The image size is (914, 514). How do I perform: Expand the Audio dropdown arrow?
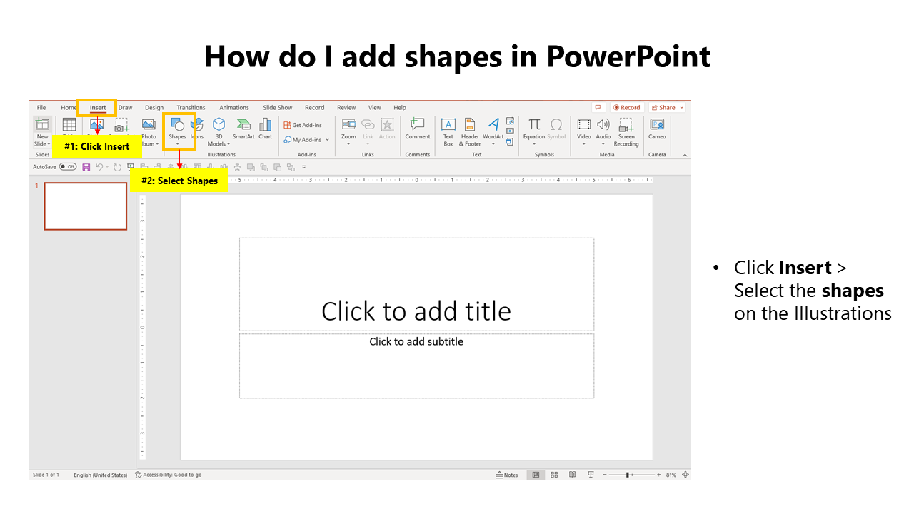pyautogui.click(x=603, y=144)
